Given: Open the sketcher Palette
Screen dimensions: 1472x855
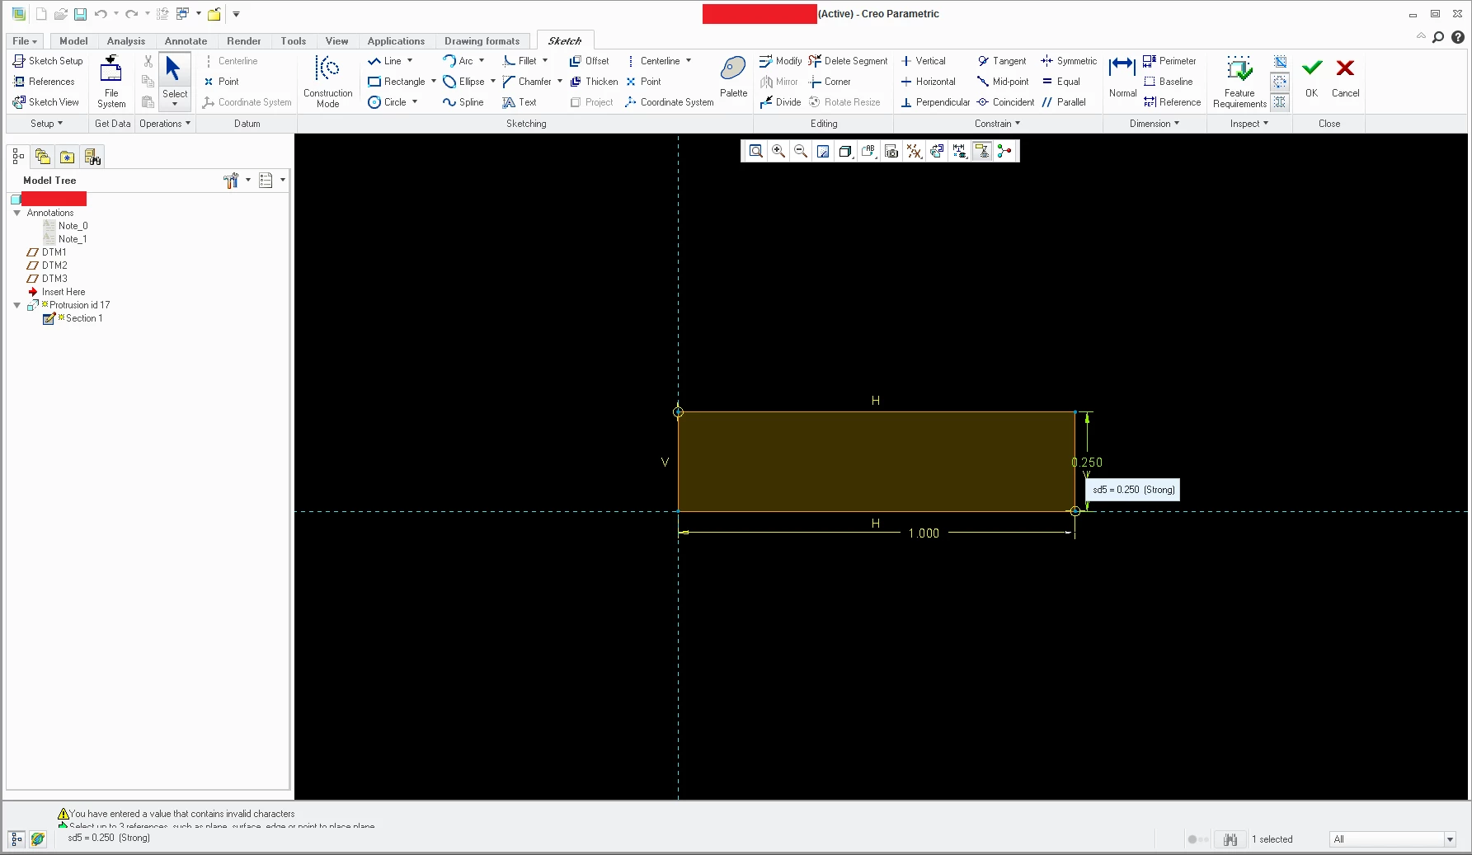Looking at the screenshot, I should tap(733, 78).
